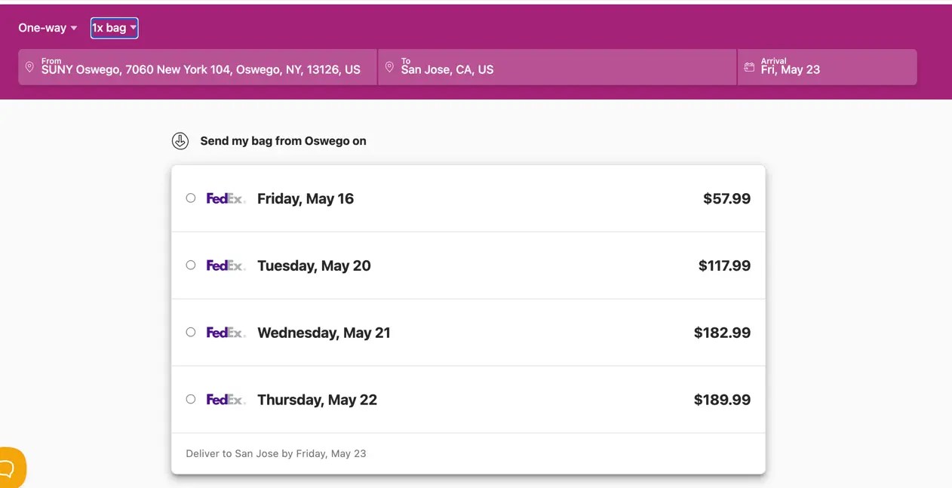
Task: Click FedEx logo on Friday, May 16 row
Action: point(226,198)
